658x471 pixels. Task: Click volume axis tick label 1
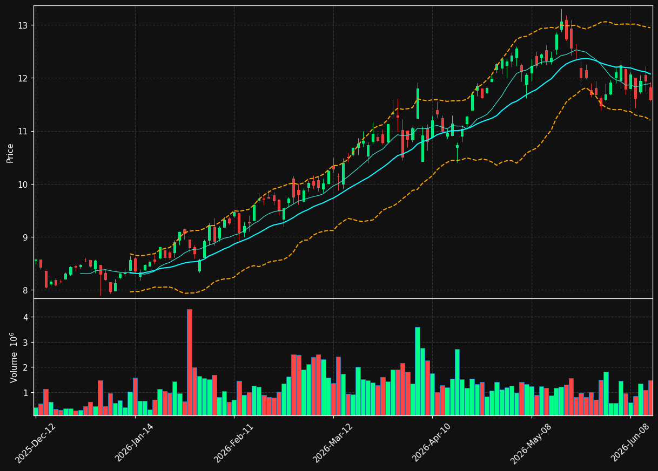[x=26, y=393]
